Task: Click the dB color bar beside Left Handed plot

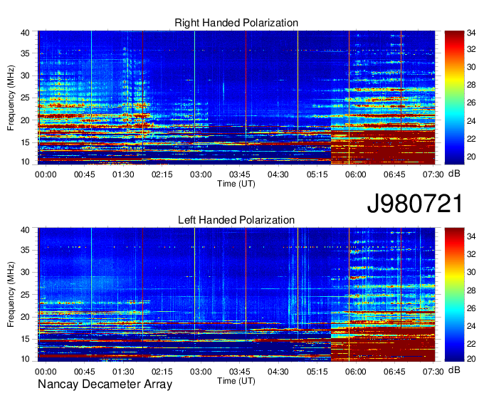Action: coord(454,295)
